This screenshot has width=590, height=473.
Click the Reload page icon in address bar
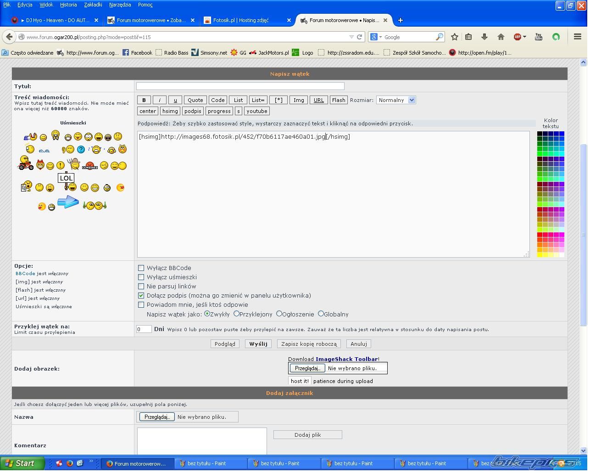click(360, 37)
